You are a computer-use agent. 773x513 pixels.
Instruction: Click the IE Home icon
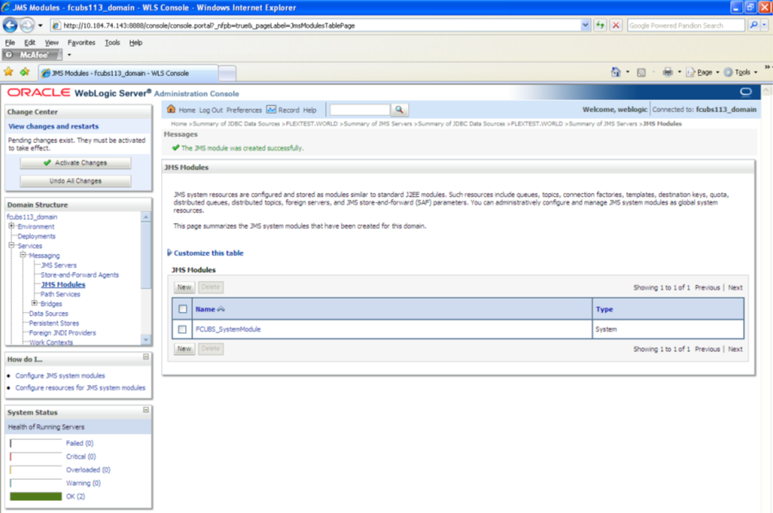pos(616,72)
